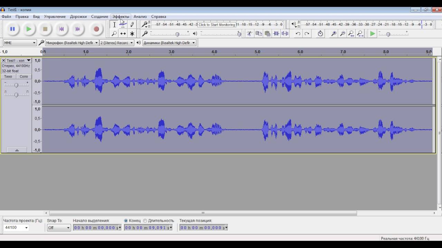Stop playback with the Stop button

(x=45, y=29)
